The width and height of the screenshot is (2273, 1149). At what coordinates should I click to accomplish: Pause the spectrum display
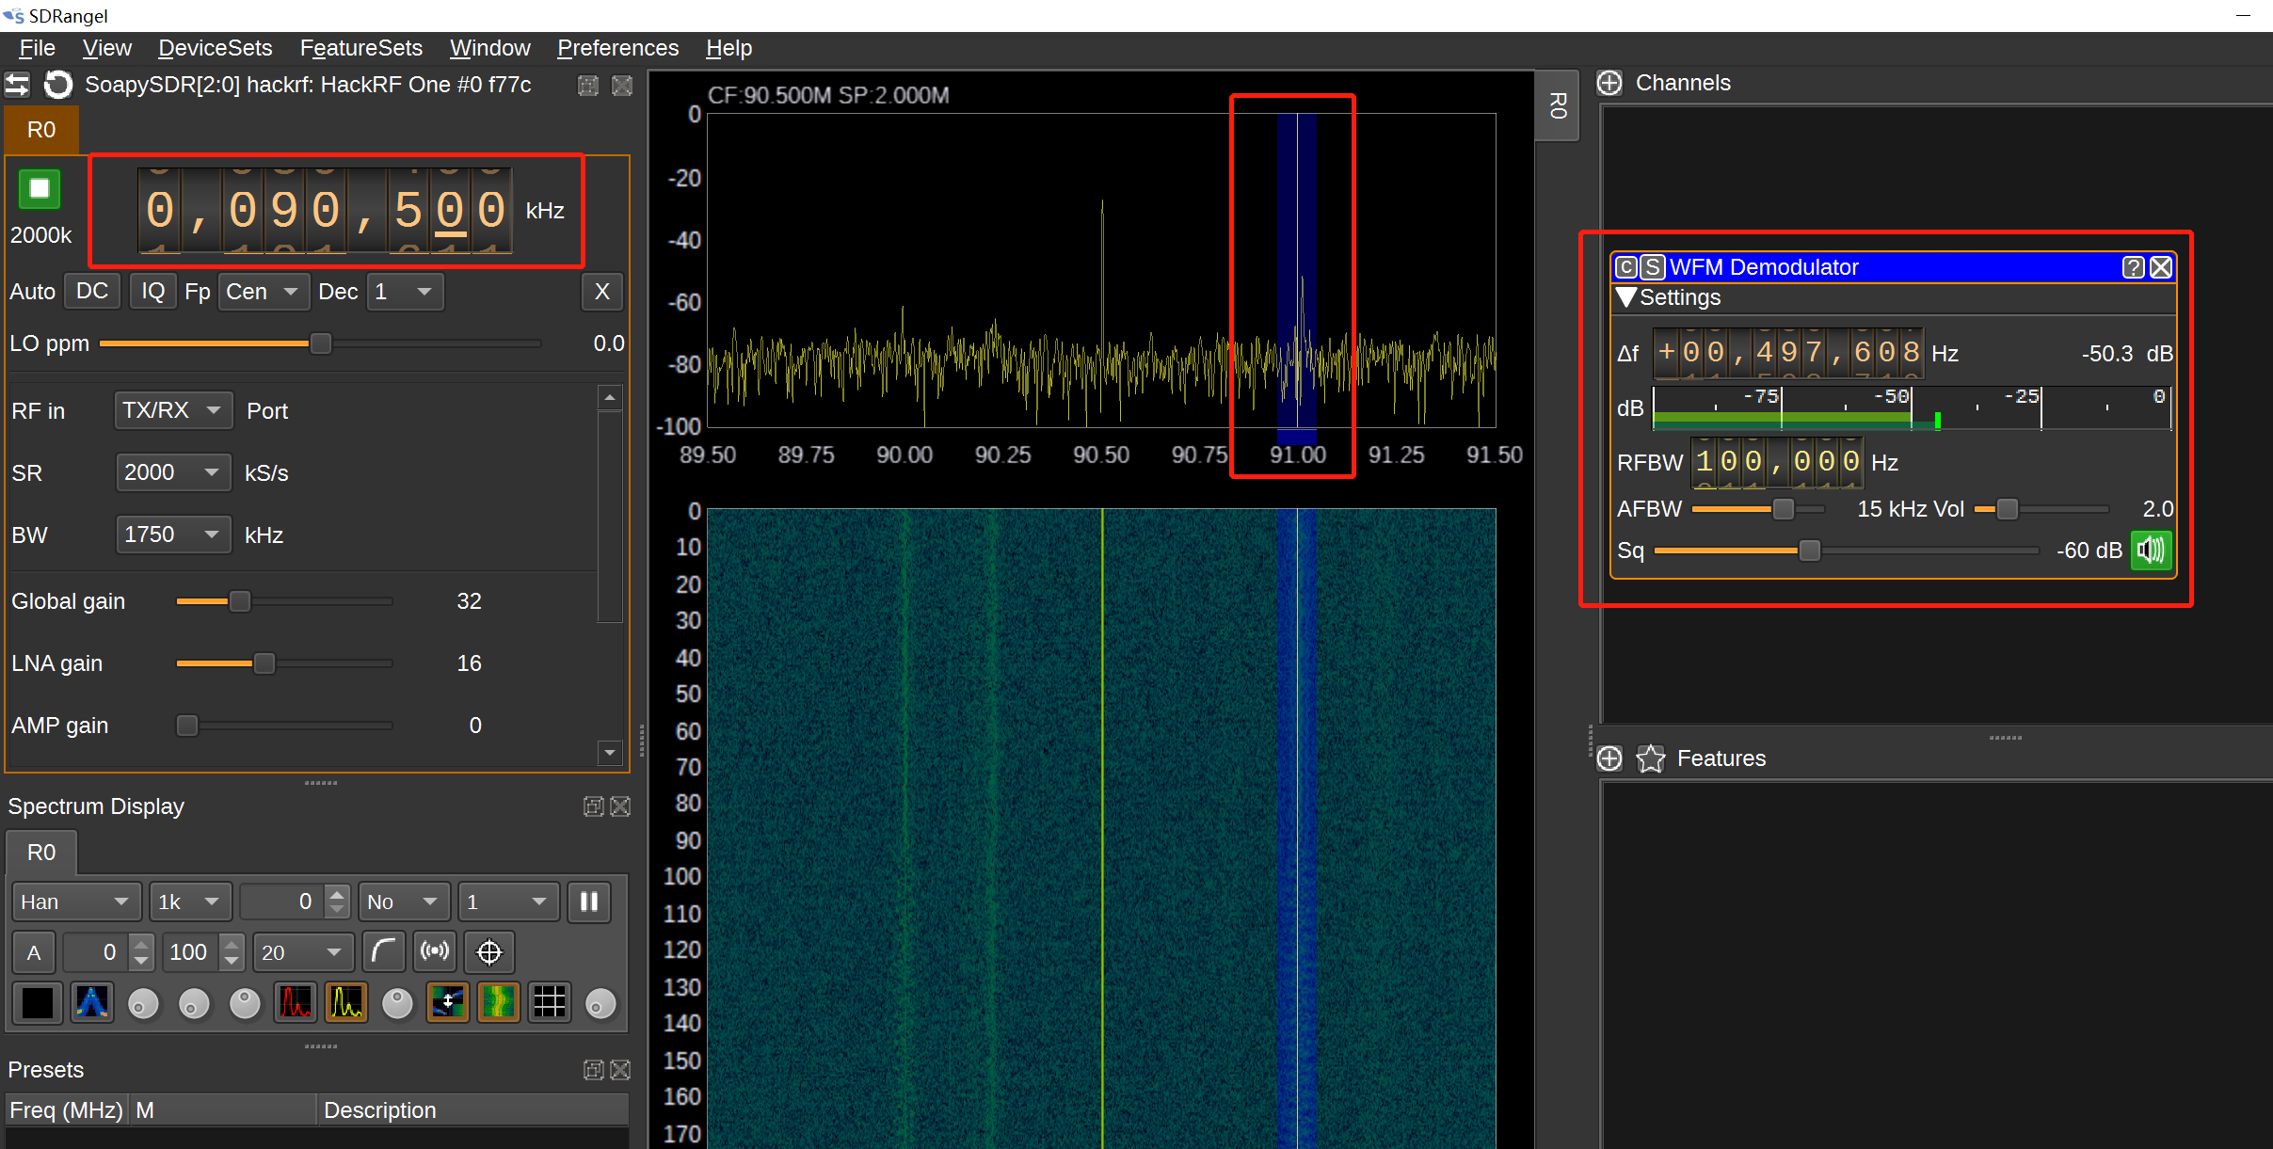click(589, 901)
